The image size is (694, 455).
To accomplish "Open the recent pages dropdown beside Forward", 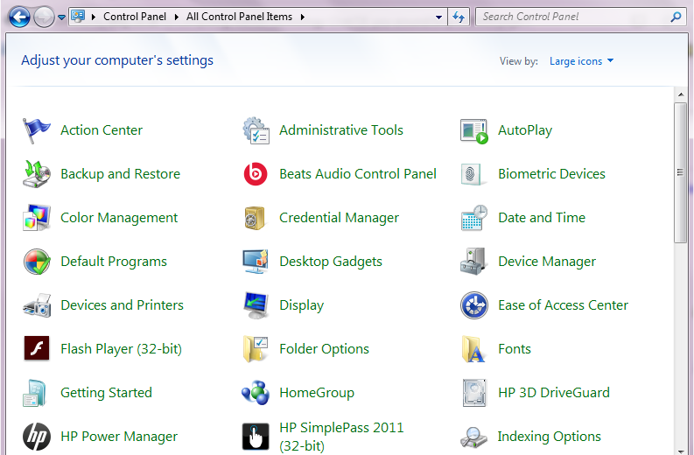I will click(x=61, y=17).
